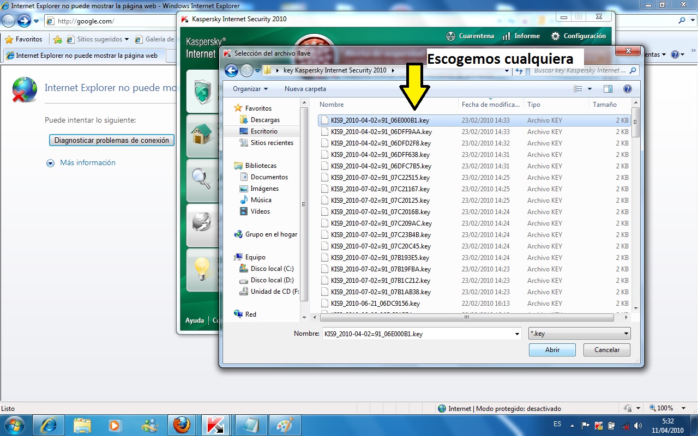698x436 pixels.
Task: Open Windows Media Player from the taskbar
Action: 116,425
